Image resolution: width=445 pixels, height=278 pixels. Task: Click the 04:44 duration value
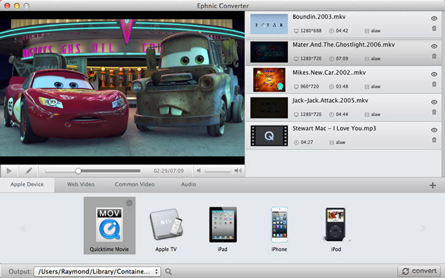(342, 114)
